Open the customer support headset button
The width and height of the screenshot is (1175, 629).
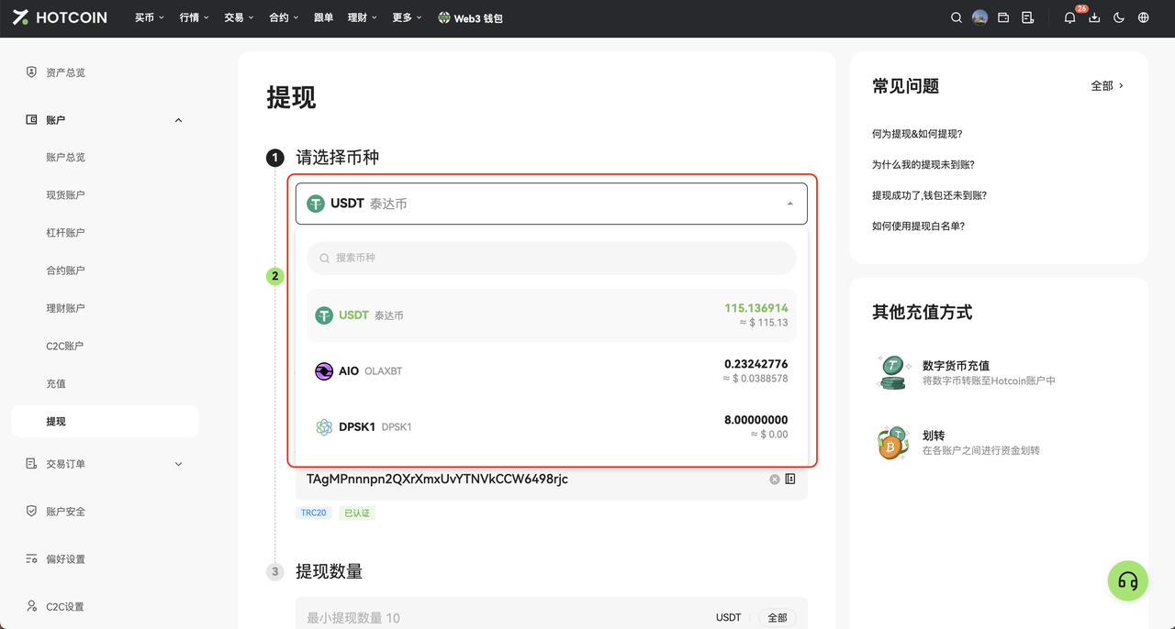click(x=1128, y=581)
